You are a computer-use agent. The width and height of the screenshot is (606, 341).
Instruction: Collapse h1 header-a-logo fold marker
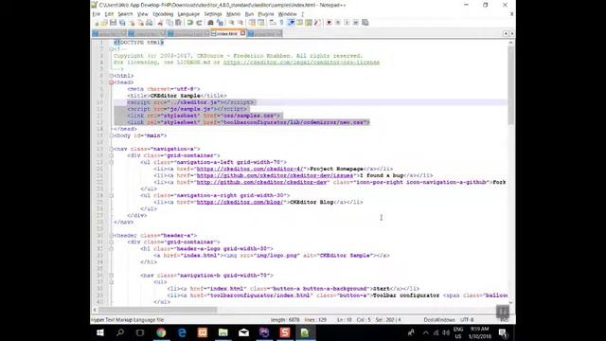point(112,248)
